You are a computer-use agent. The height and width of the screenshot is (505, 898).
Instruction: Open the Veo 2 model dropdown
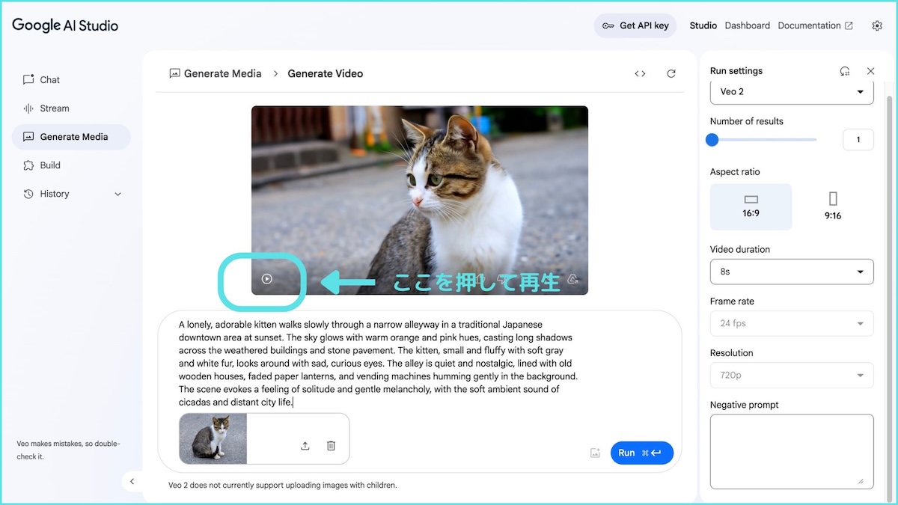coord(792,92)
